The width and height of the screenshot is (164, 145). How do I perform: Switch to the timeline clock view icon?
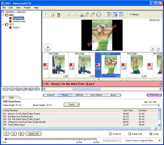tap(116, 15)
